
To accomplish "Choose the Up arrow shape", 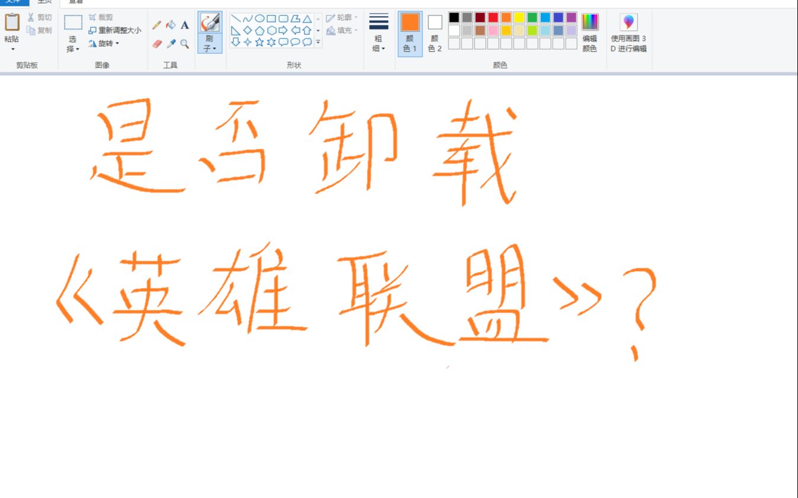I will [307, 30].
